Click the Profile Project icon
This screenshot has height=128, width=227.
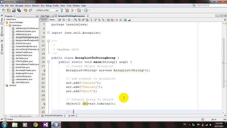point(86,10)
